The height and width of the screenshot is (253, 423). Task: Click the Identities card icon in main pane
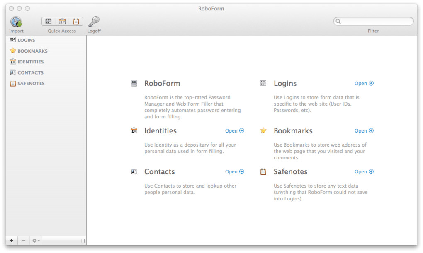pyautogui.click(x=134, y=131)
